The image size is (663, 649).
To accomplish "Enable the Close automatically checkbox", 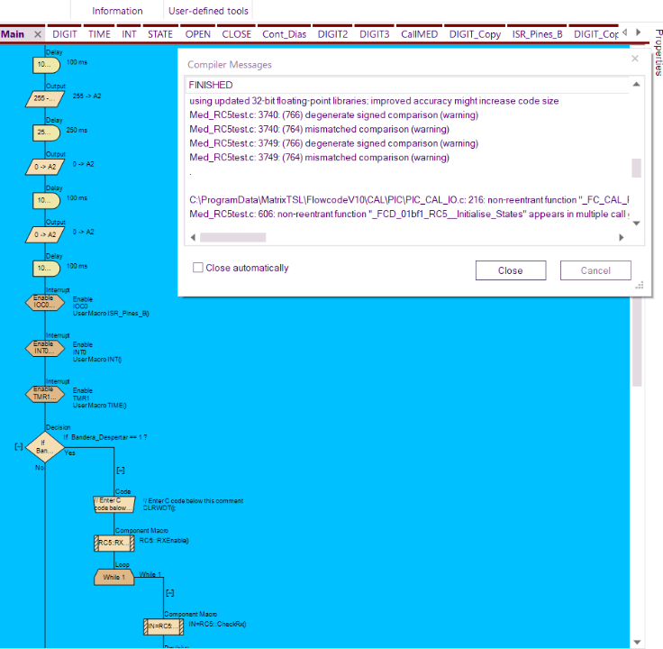I will pyautogui.click(x=197, y=268).
